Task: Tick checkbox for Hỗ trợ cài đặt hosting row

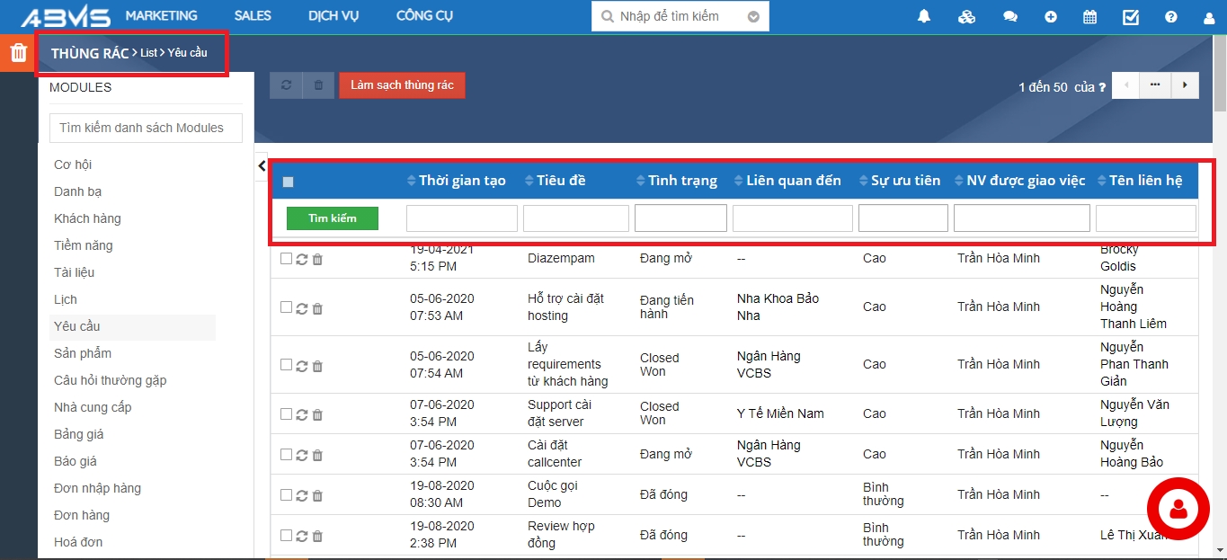Action: (x=286, y=307)
